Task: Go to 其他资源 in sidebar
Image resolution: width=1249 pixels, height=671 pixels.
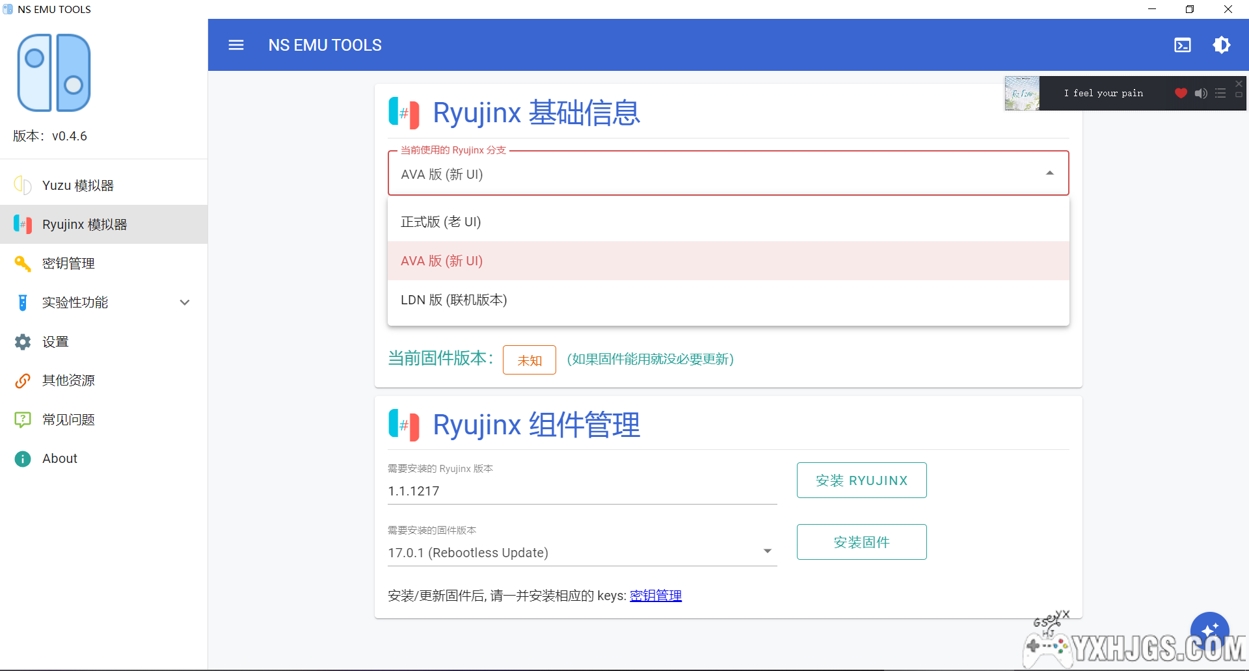Action: point(68,380)
